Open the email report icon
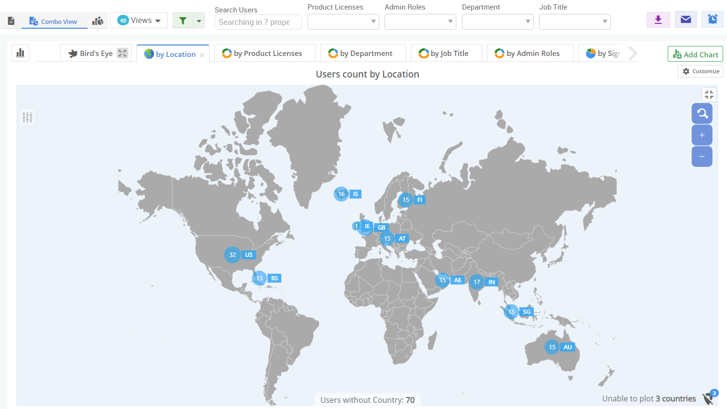This screenshot has width=727, height=409. [686, 19]
